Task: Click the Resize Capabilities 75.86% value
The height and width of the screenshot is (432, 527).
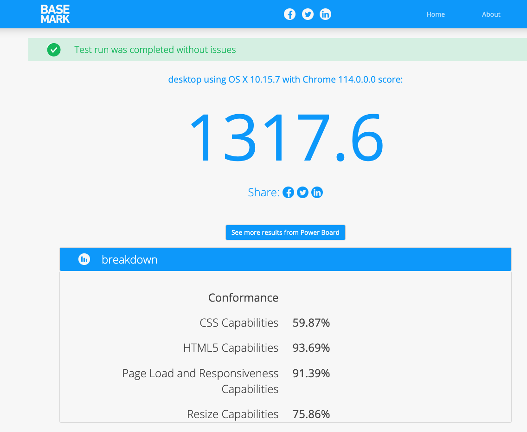Action: pyautogui.click(x=311, y=414)
